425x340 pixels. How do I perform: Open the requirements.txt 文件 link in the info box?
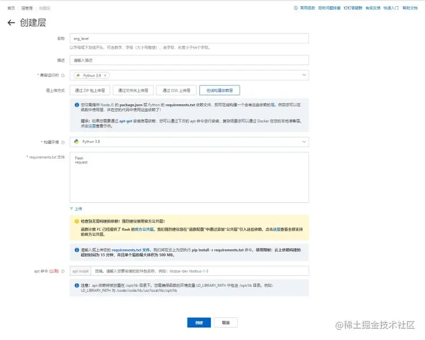coord(131,250)
